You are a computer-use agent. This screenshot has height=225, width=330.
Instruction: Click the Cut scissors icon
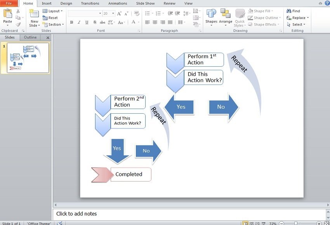pyautogui.click(x=18, y=11)
